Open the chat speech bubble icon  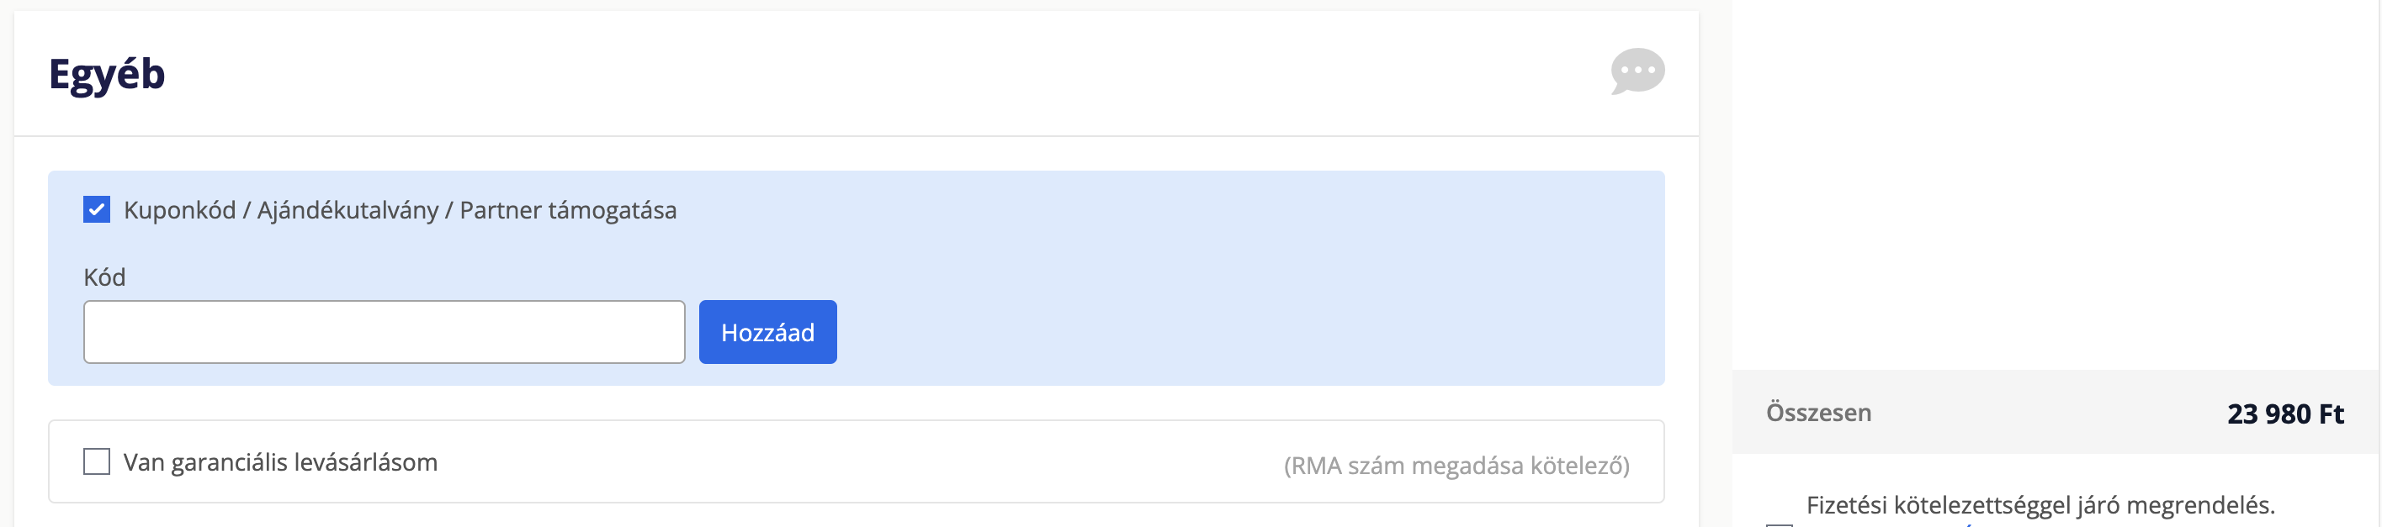(1637, 71)
